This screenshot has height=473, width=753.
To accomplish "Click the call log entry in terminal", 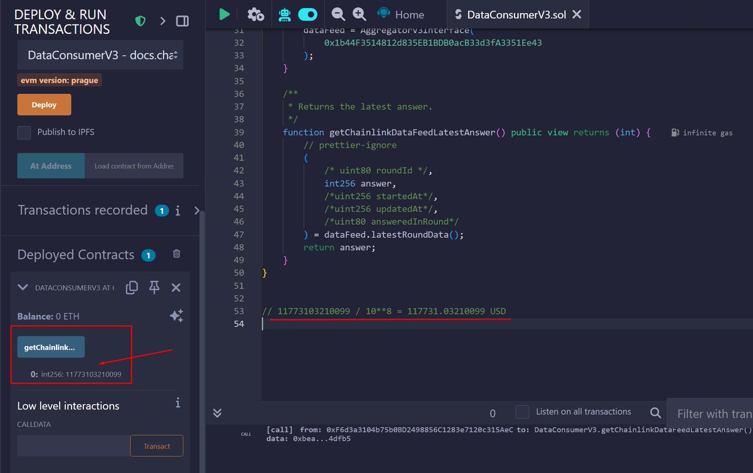I will tap(508, 434).
